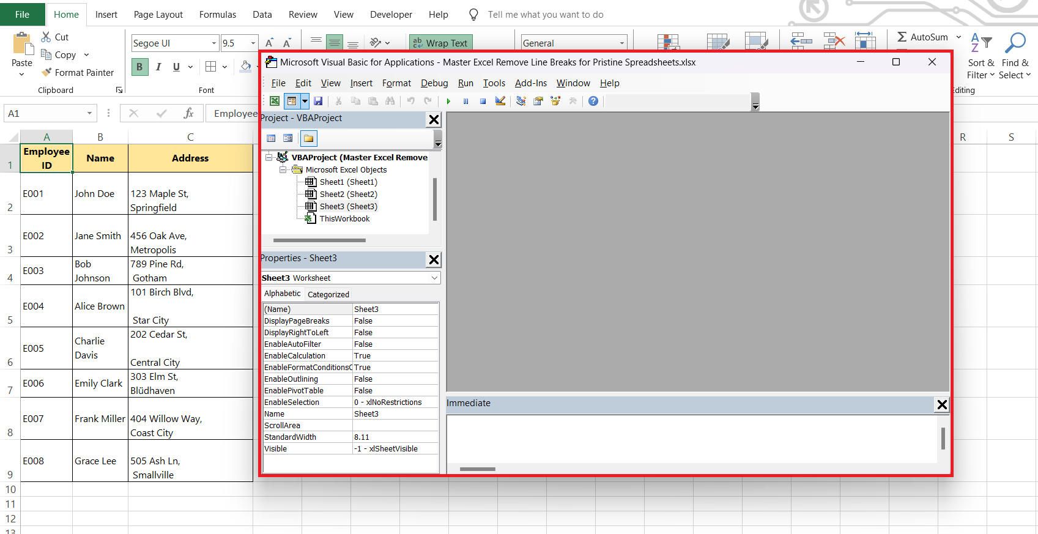Screen dimensions: 1038x534
Task: Click the Increase Font Size icon
Action: [x=269, y=43]
